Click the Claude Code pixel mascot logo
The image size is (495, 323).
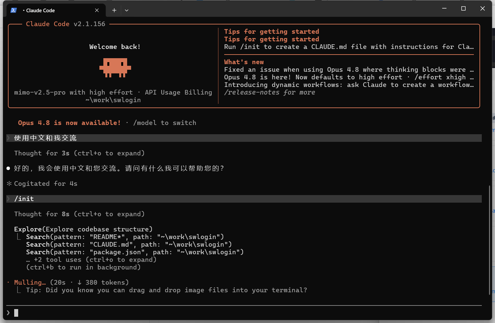115,68
